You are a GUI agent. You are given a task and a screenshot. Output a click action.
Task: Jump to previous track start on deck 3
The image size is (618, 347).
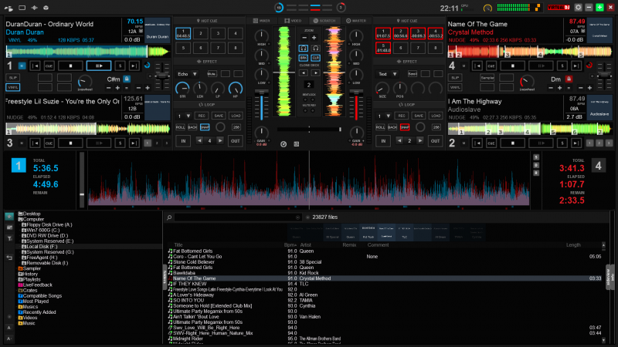coord(35,143)
